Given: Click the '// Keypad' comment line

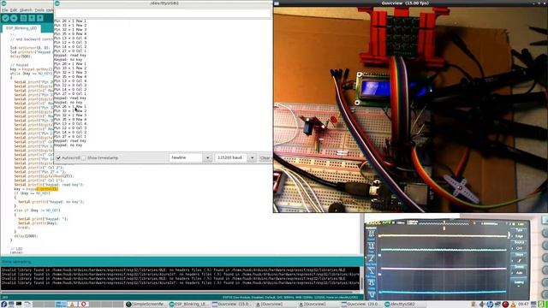Looking at the screenshot, I should tap(19, 65).
